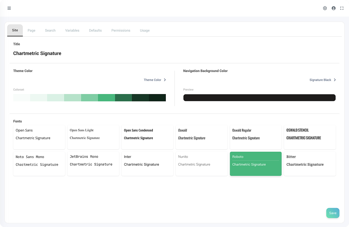Switch to the Search tab
This screenshot has height=227, width=349.
[x=50, y=31]
